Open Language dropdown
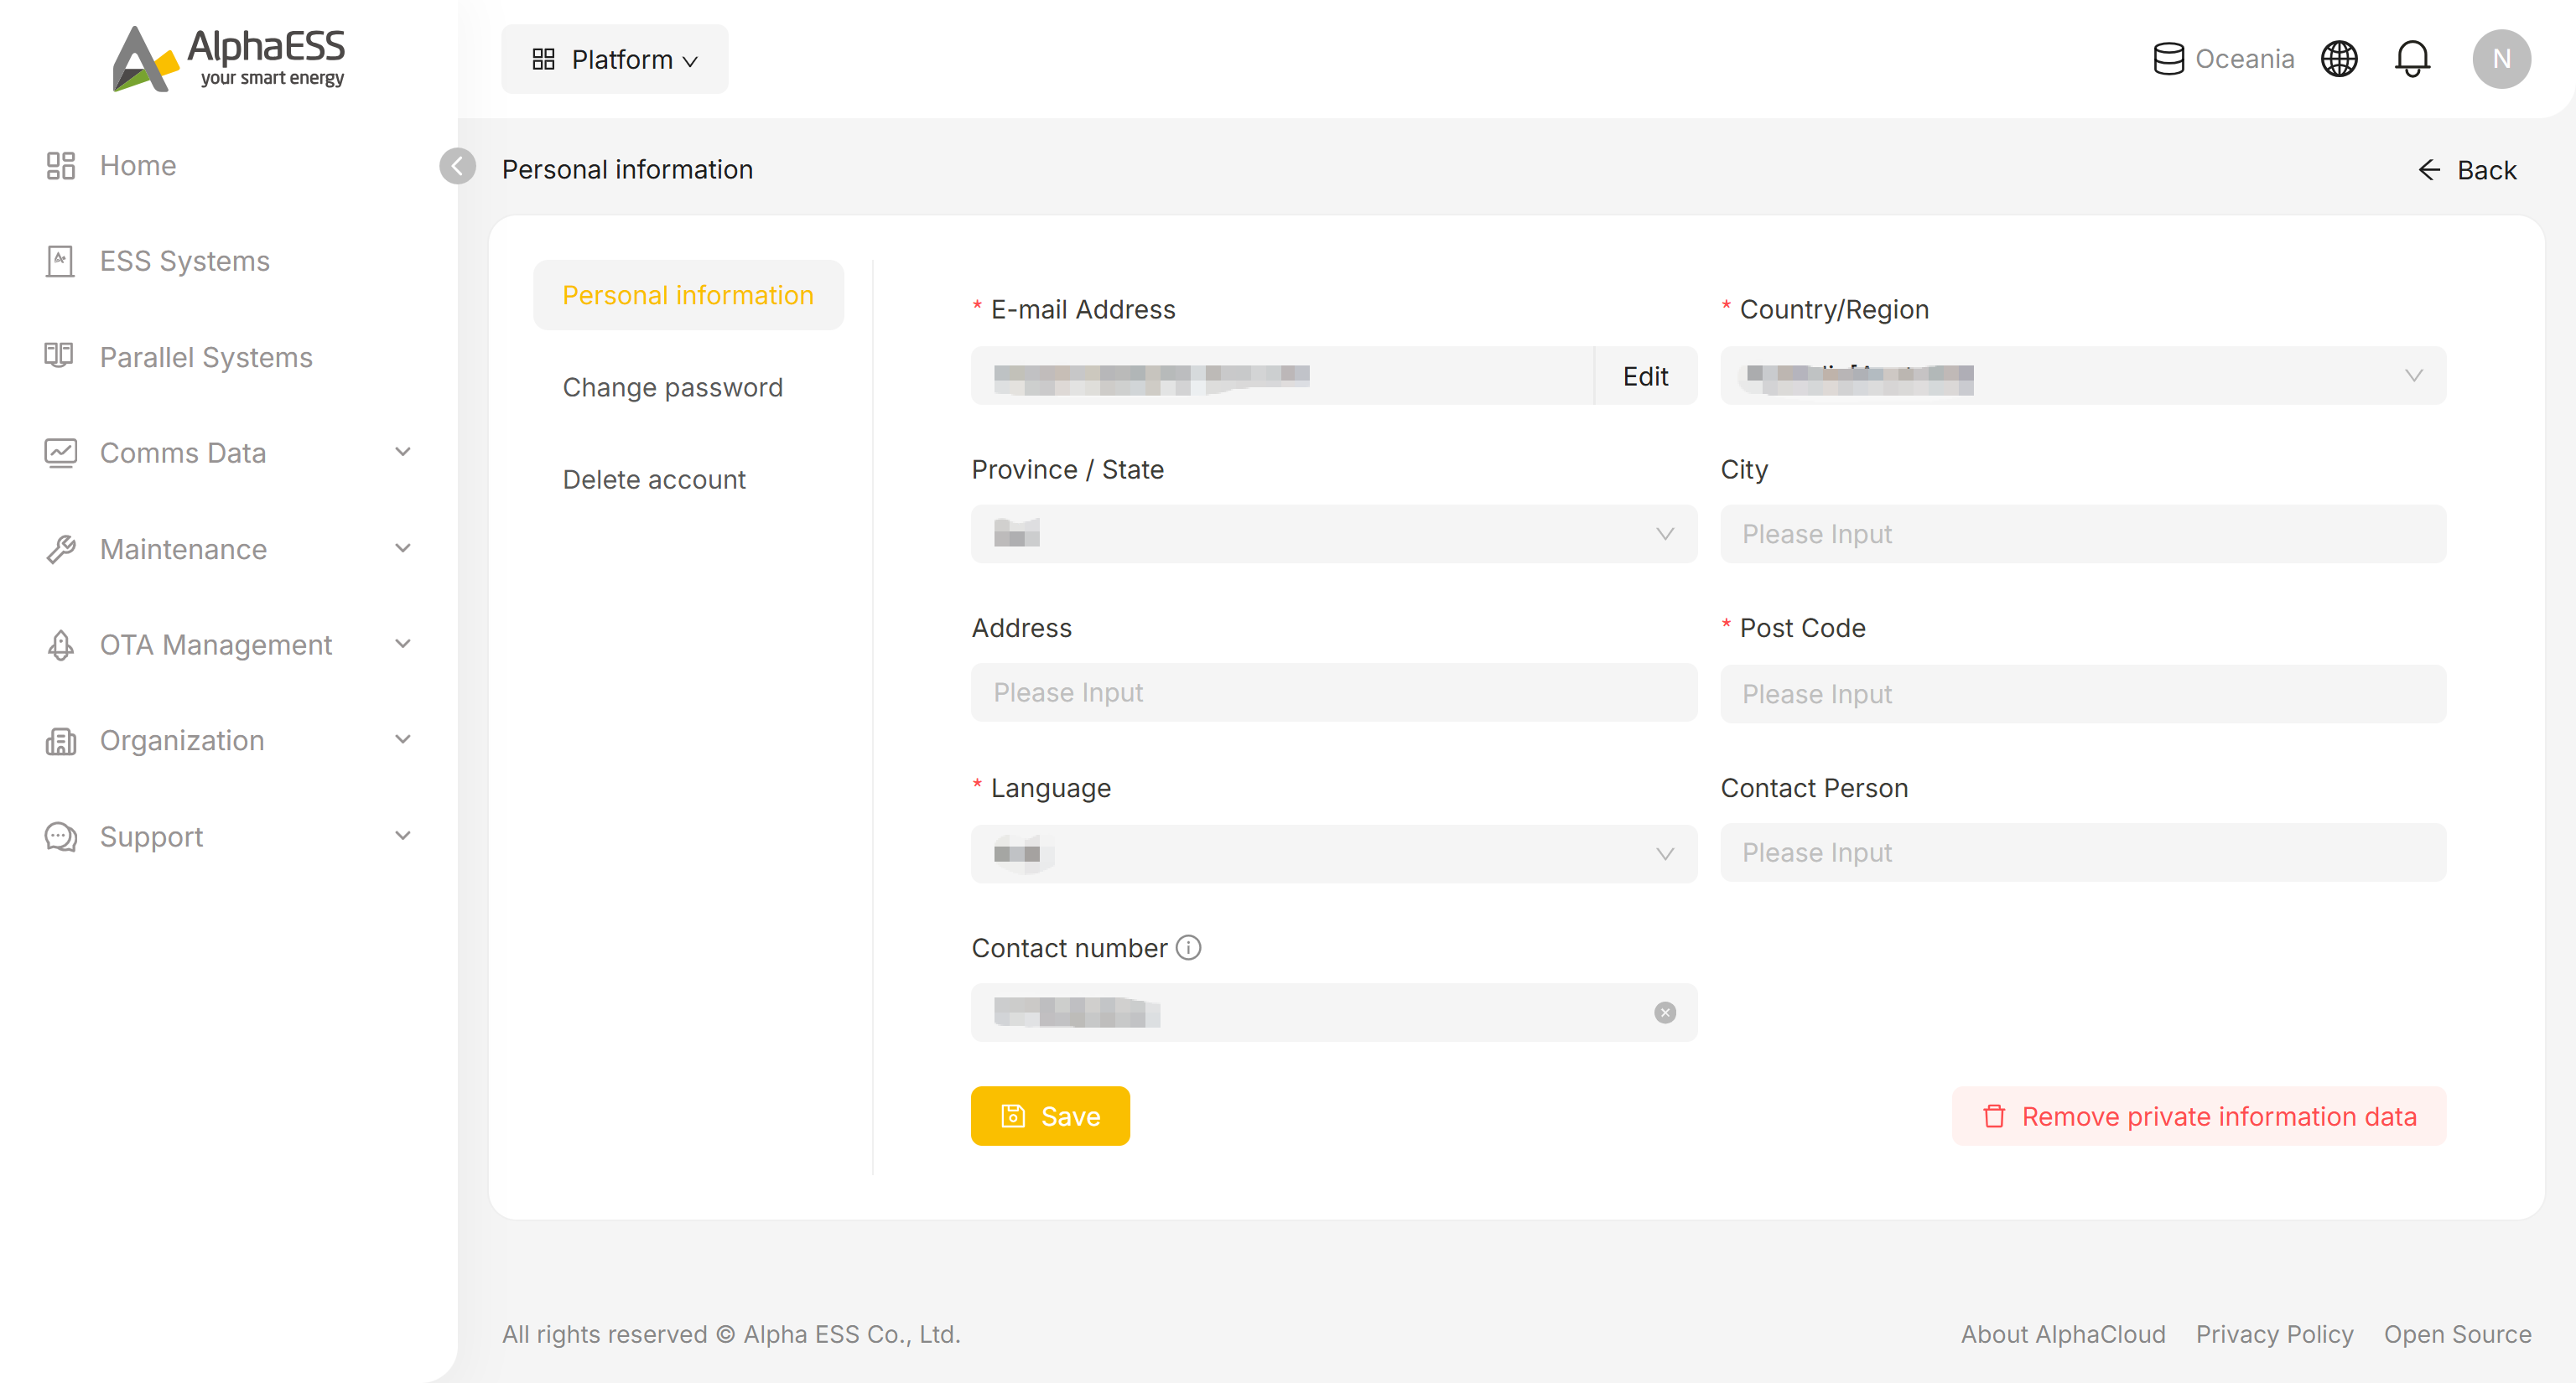This screenshot has width=2576, height=1383. click(1333, 853)
